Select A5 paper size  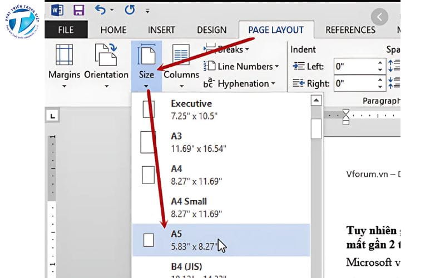(x=220, y=240)
